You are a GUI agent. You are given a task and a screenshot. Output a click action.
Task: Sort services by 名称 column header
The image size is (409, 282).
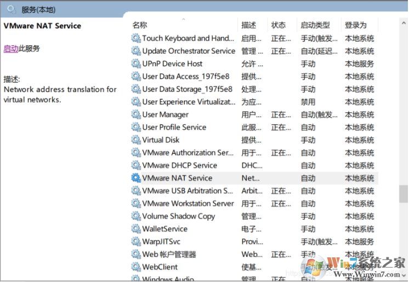[x=140, y=25]
